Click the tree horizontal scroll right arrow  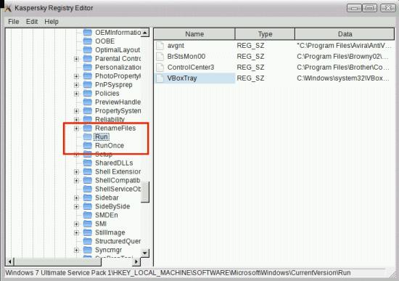pyautogui.click(x=136, y=261)
